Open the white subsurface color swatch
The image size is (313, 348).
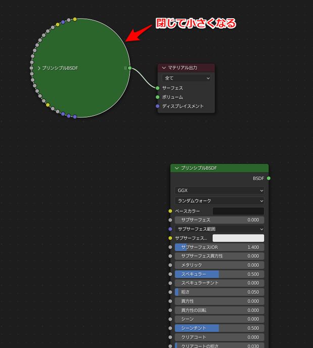[x=238, y=238]
